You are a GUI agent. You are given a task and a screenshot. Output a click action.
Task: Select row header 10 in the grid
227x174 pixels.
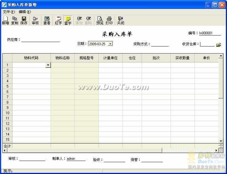click(7, 113)
